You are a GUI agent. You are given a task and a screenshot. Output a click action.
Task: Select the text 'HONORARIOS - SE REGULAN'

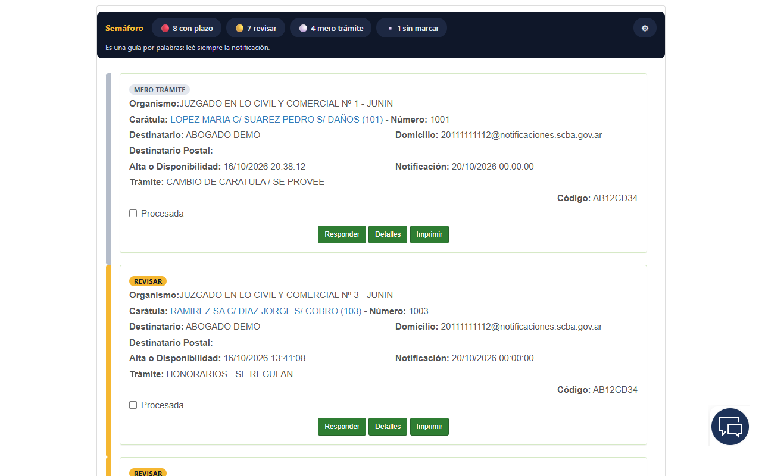[x=230, y=374]
